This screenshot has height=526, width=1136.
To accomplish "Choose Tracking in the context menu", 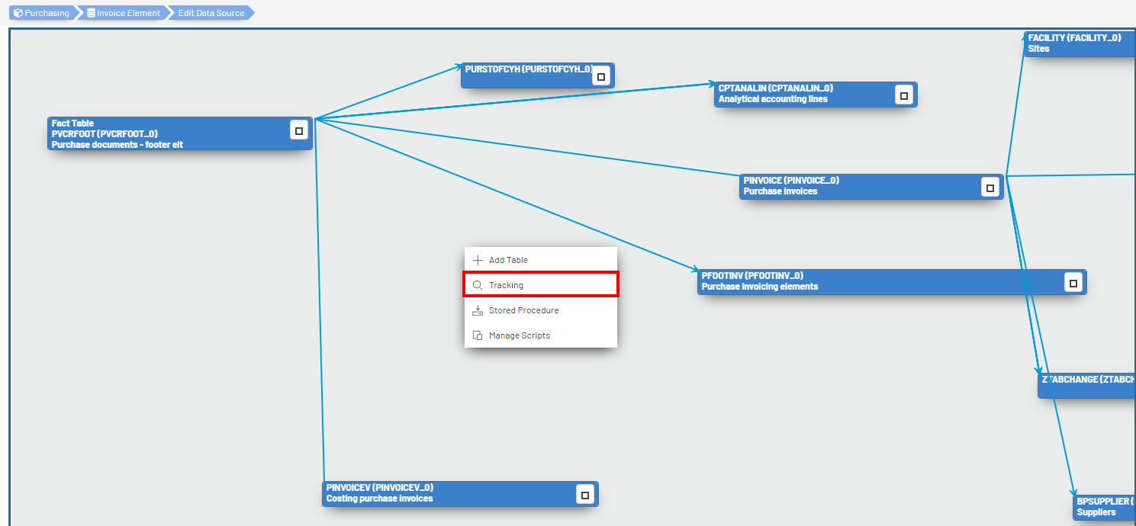I will tap(507, 285).
